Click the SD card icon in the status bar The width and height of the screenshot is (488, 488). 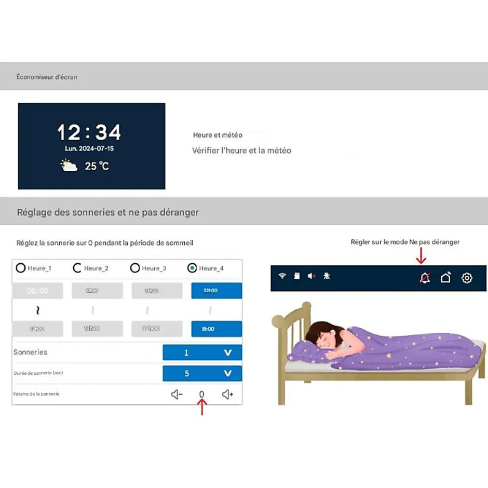click(296, 276)
